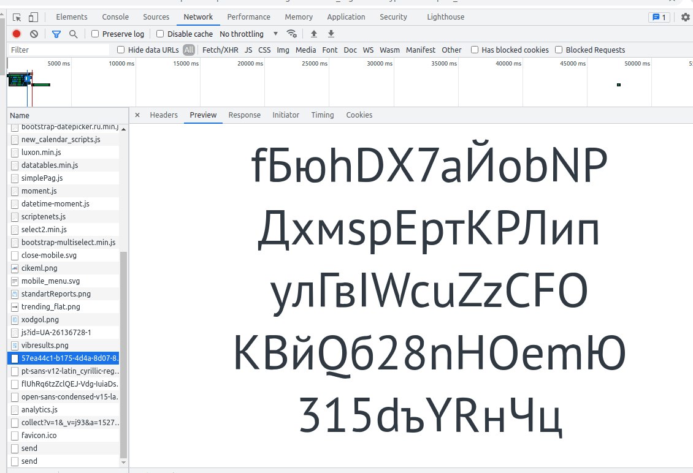Stop recording network log (red circle)
This screenshot has height=473, width=693.
[x=17, y=34]
